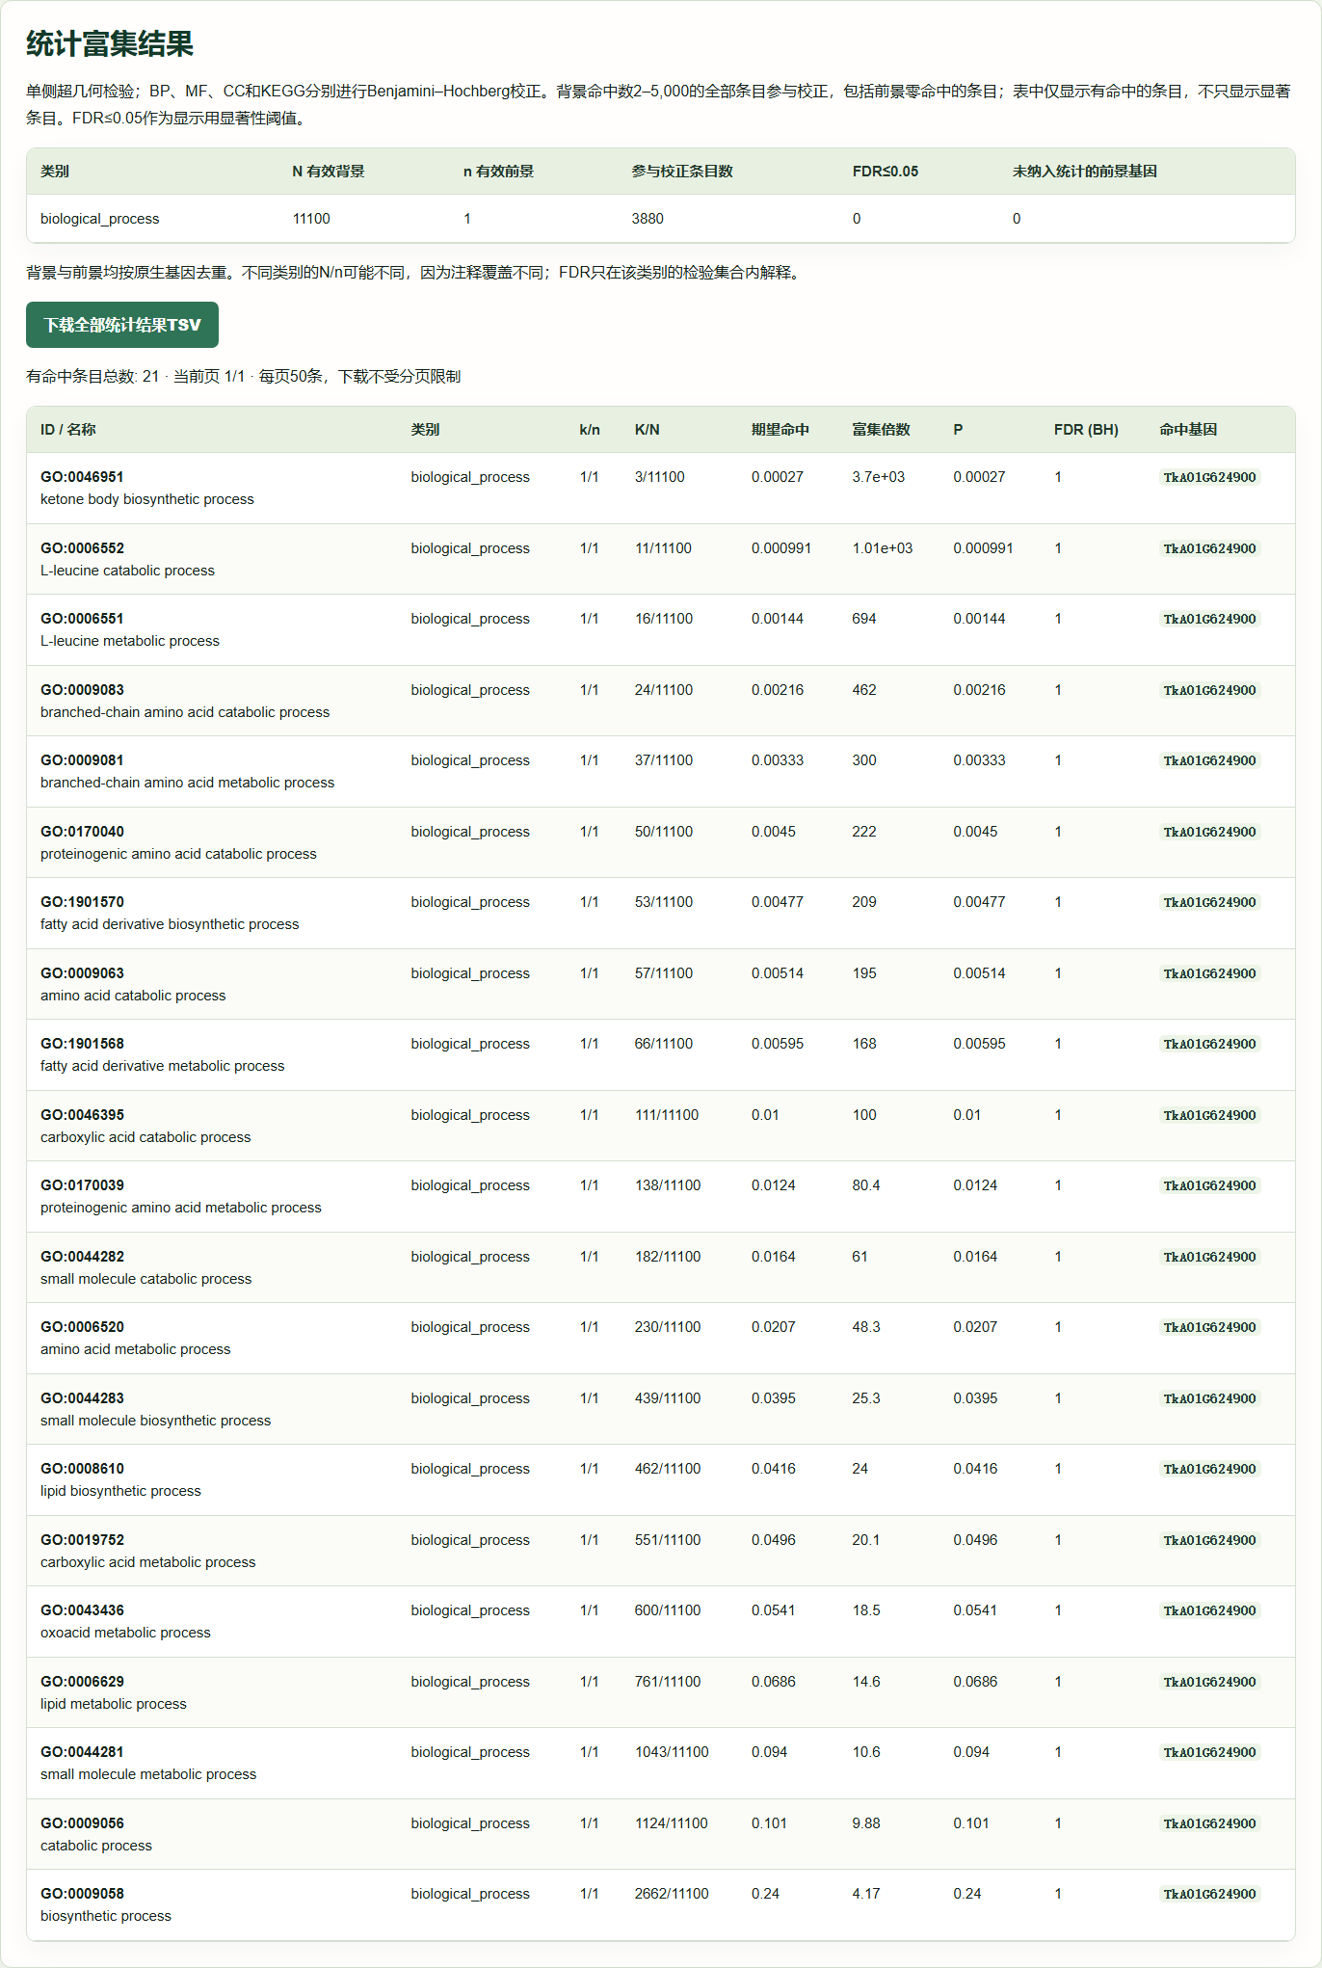Select GO:0006629 term ID
The height and width of the screenshot is (1968, 1322).
pos(82,1682)
